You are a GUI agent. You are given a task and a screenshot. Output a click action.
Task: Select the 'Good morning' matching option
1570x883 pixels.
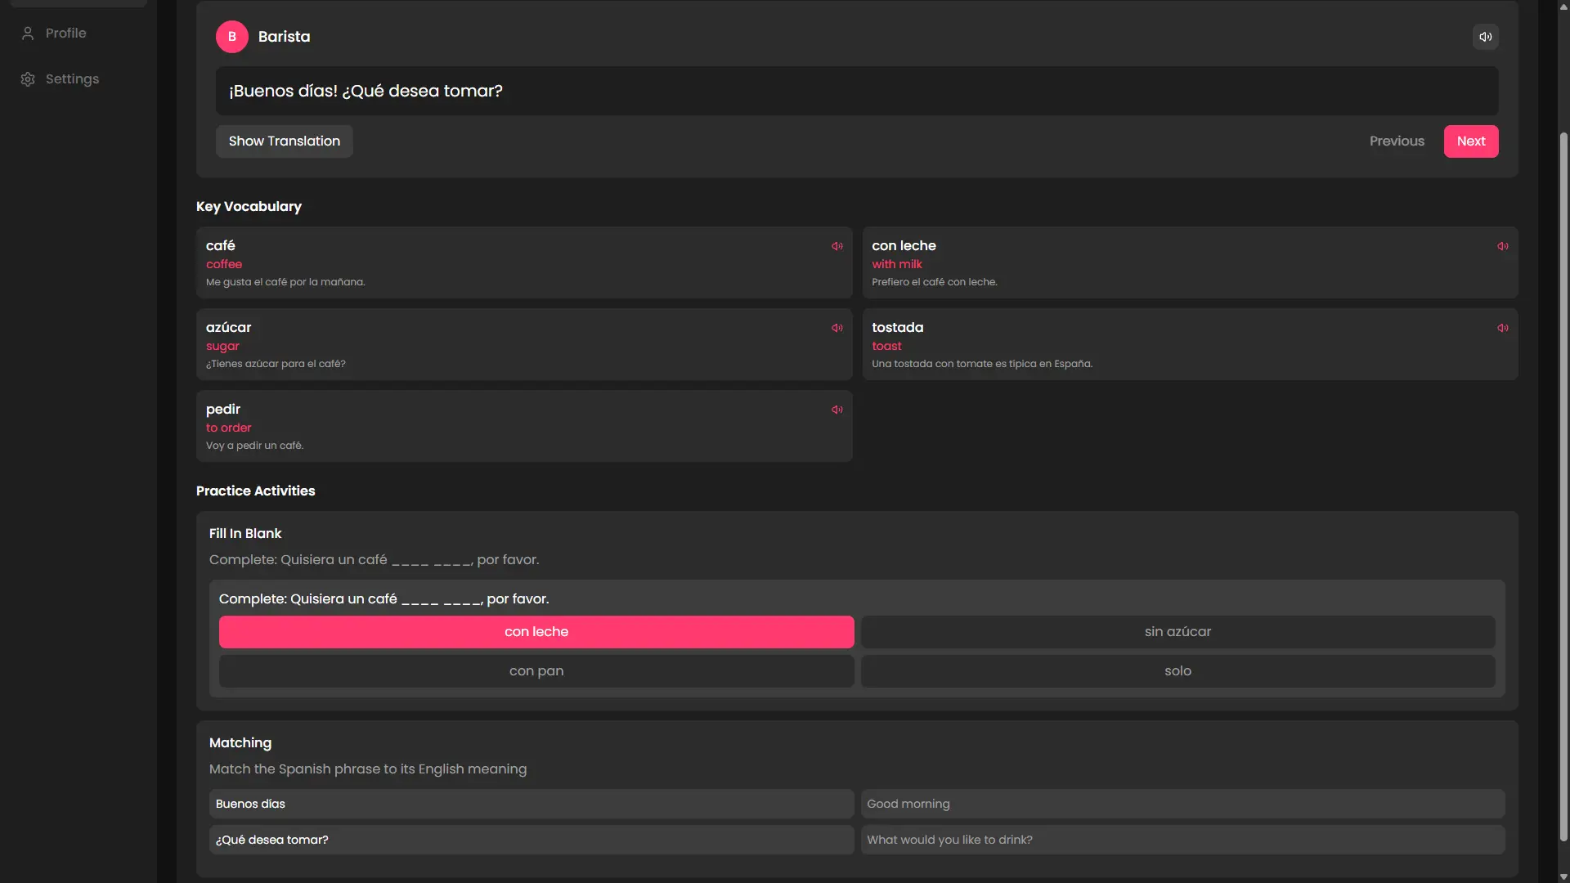click(x=1182, y=804)
